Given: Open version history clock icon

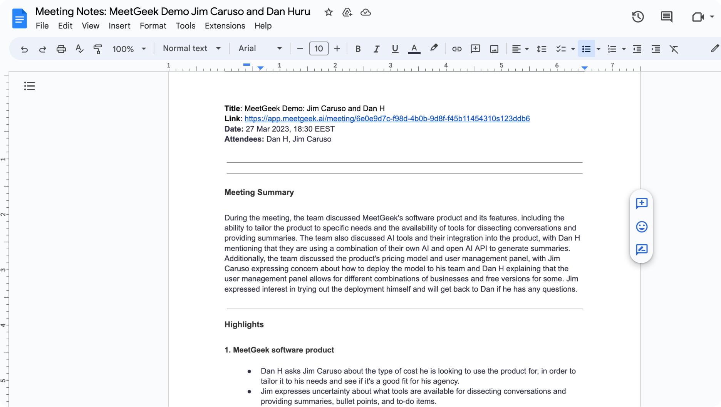Looking at the screenshot, I should (638, 17).
